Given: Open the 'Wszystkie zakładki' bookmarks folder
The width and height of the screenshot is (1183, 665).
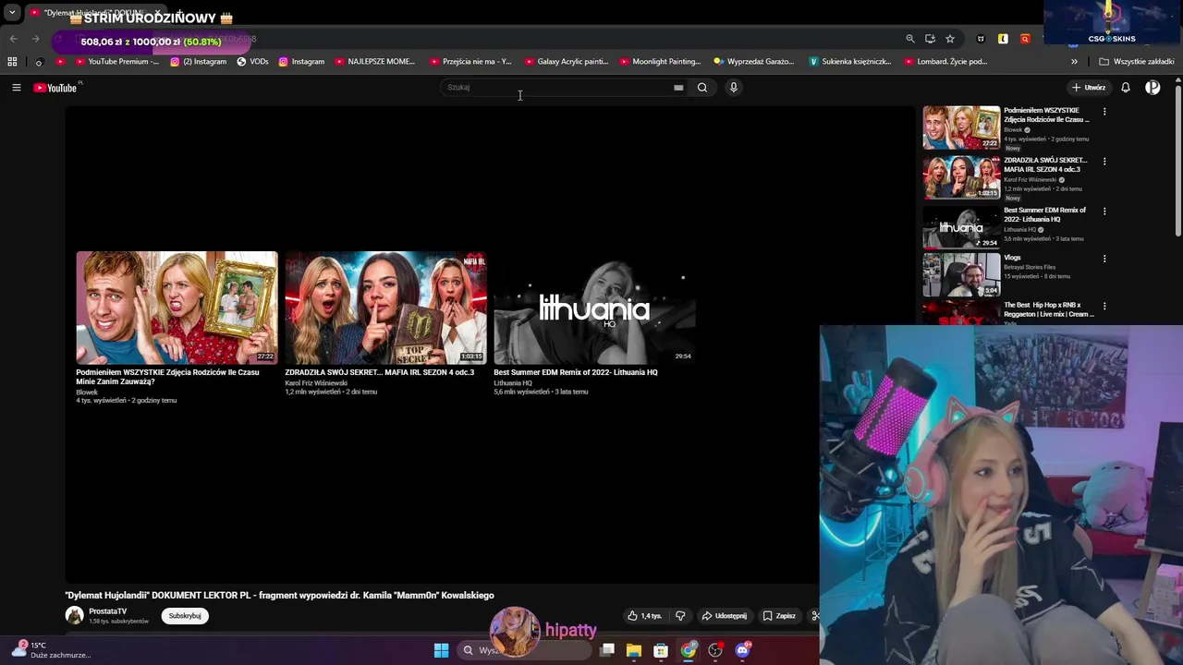Looking at the screenshot, I should [x=1137, y=62].
